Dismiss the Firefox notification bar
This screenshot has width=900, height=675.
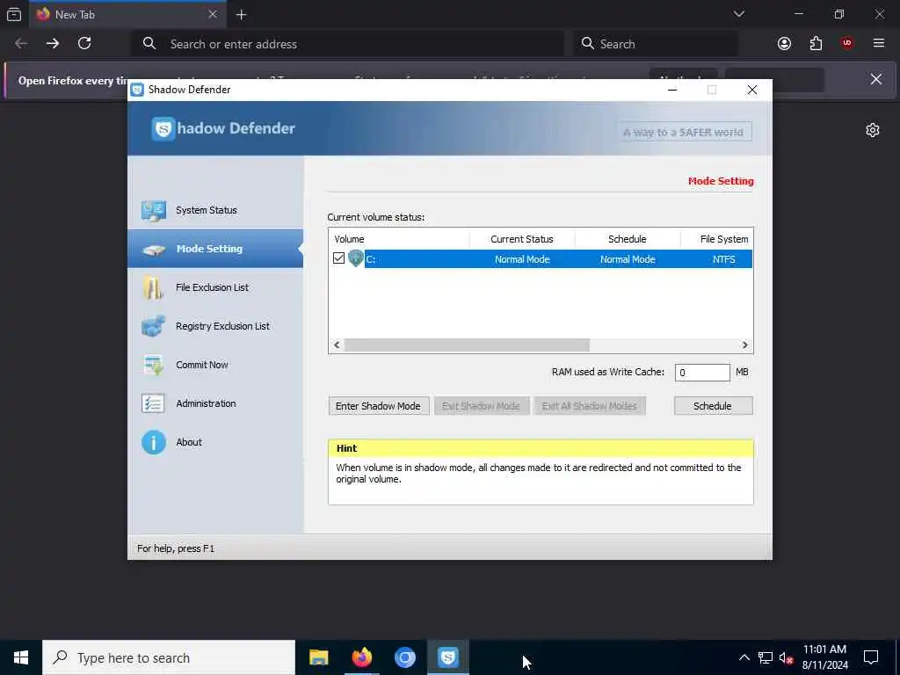tap(876, 79)
